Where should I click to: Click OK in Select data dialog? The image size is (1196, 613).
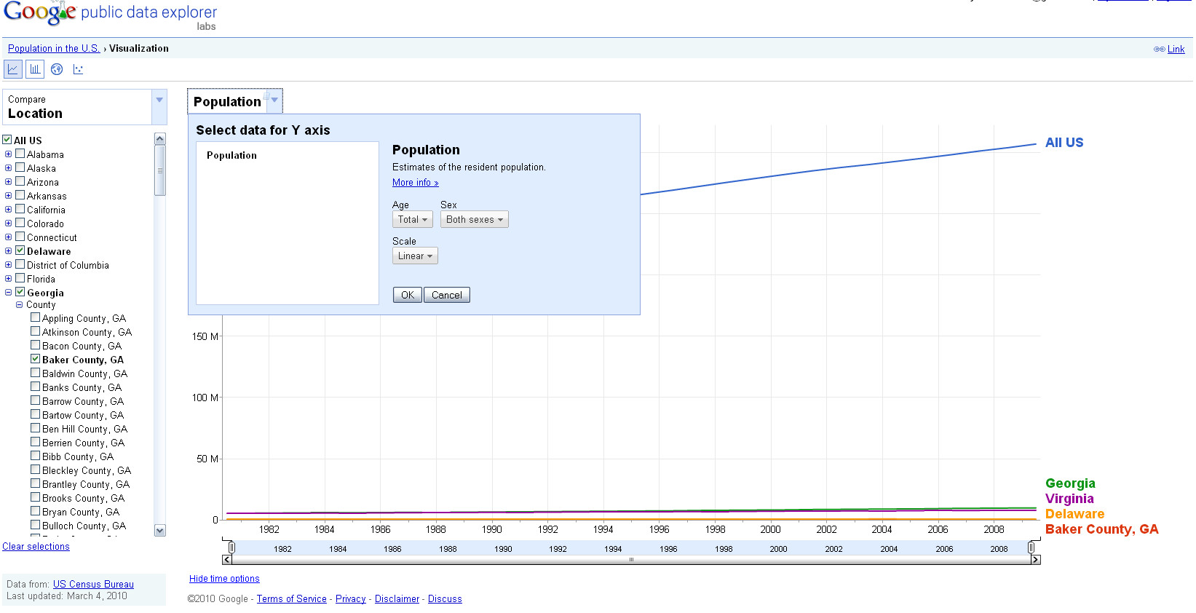click(408, 295)
